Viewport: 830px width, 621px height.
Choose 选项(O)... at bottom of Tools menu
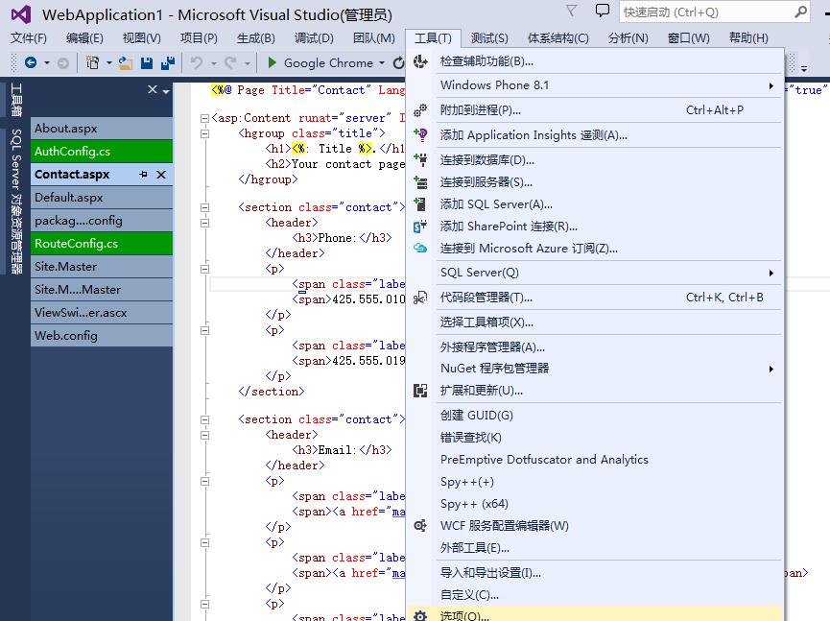tap(595, 614)
